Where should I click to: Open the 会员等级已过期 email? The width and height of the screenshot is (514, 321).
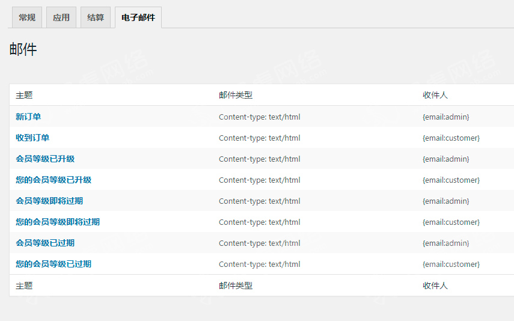tap(45, 243)
